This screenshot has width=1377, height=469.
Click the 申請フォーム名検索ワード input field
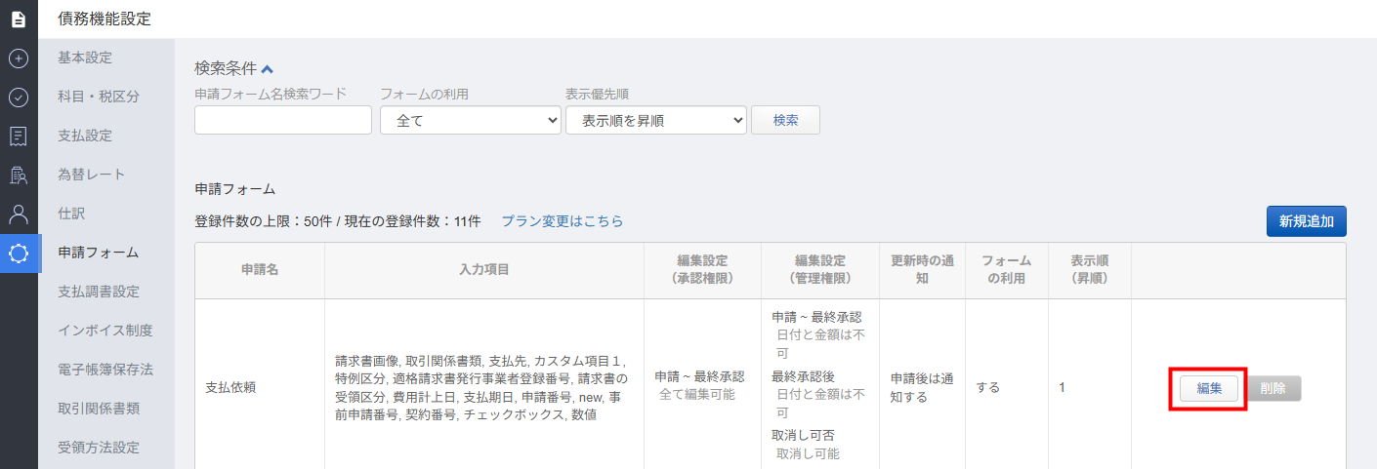(283, 120)
